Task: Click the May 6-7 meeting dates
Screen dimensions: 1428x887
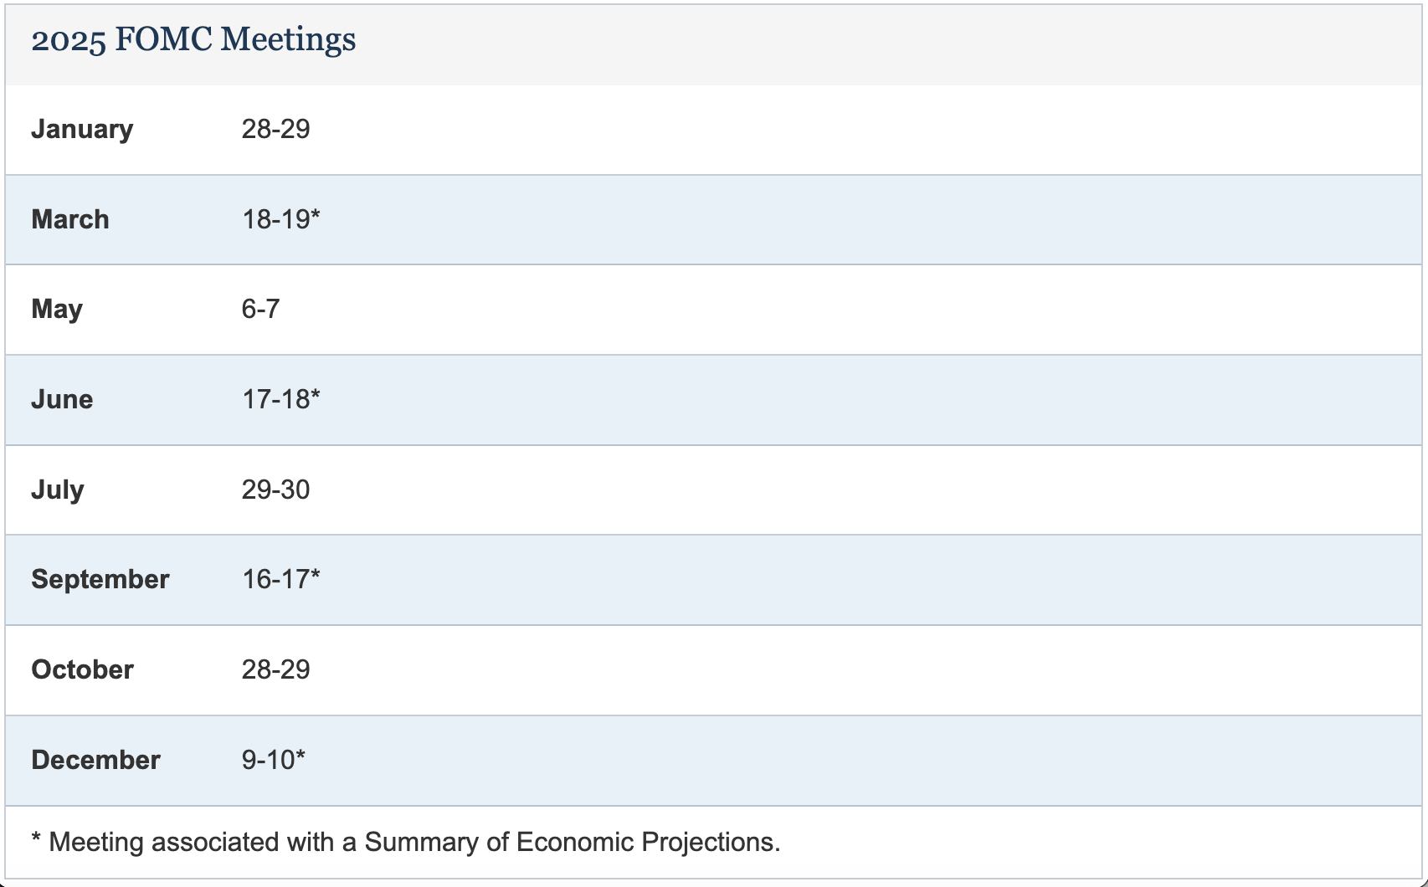Action: pyautogui.click(x=260, y=309)
